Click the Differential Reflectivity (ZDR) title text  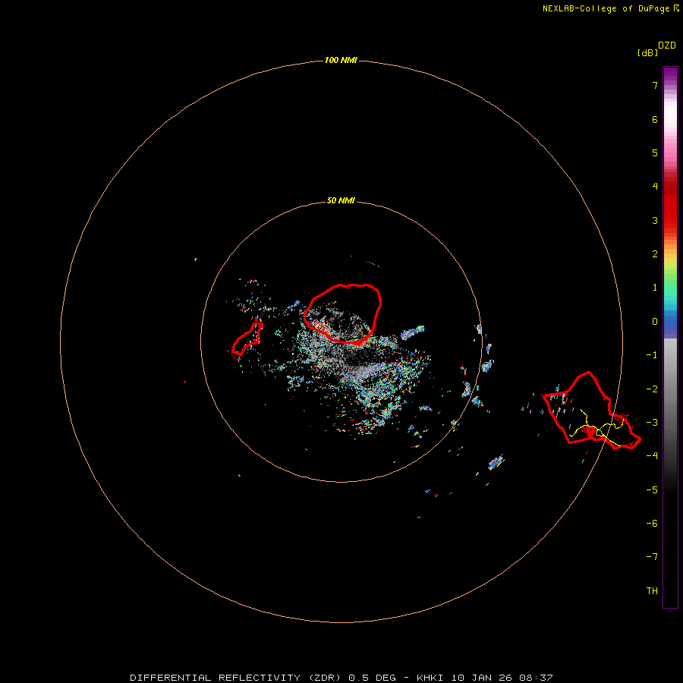click(x=235, y=678)
